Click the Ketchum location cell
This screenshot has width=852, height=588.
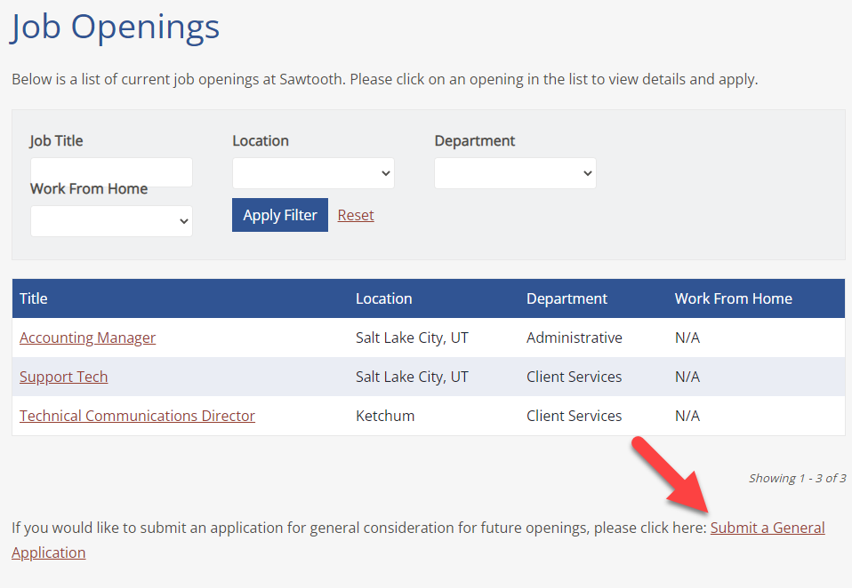[x=385, y=416]
